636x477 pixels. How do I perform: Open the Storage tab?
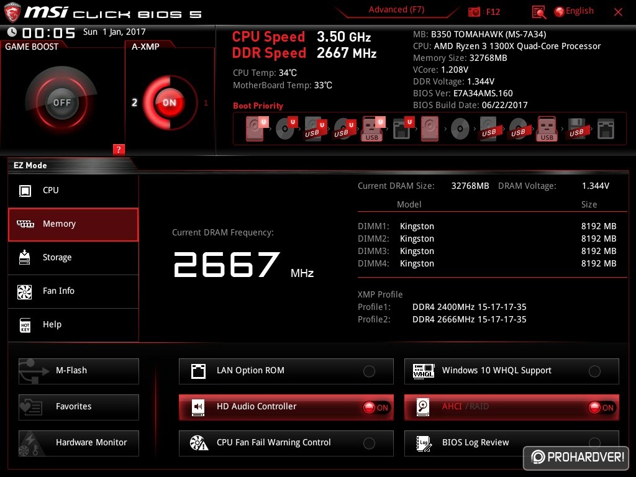[x=73, y=258]
